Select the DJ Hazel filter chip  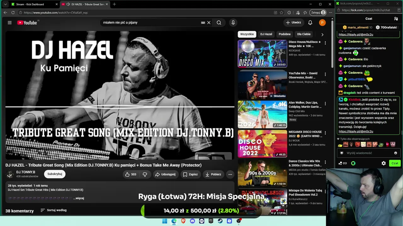pyautogui.click(x=266, y=34)
